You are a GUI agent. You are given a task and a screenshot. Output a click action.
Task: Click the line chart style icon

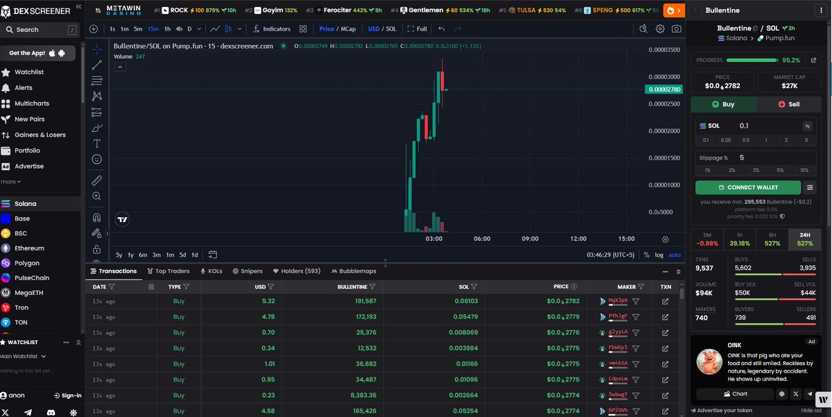(215, 29)
